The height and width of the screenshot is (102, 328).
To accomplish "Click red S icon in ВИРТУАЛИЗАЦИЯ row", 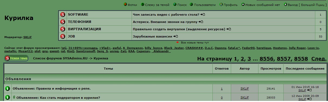I will 63,29.
